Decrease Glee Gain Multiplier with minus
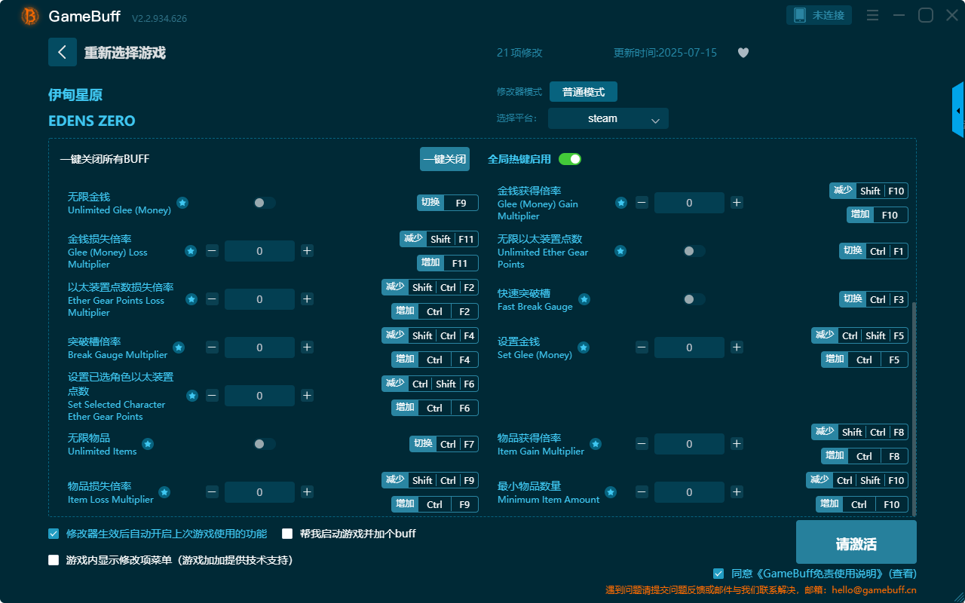The width and height of the screenshot is (965, 603). click(642, 203)
